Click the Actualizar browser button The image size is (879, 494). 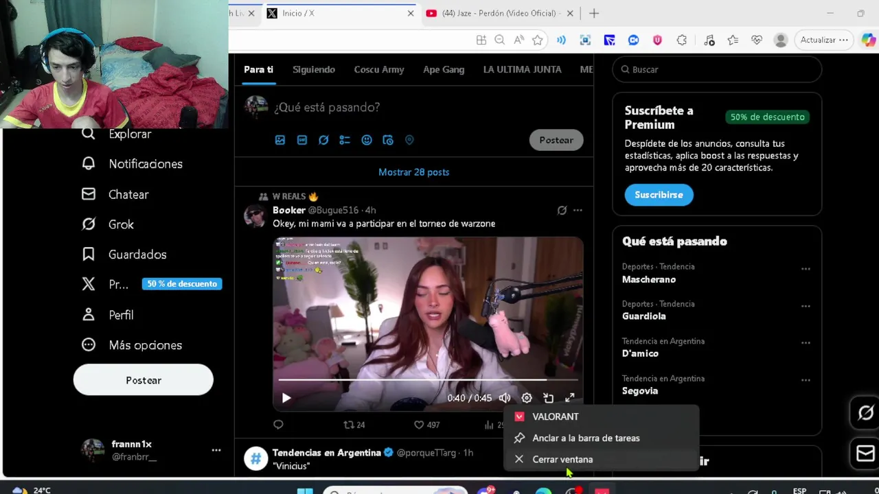click(825, 40)
